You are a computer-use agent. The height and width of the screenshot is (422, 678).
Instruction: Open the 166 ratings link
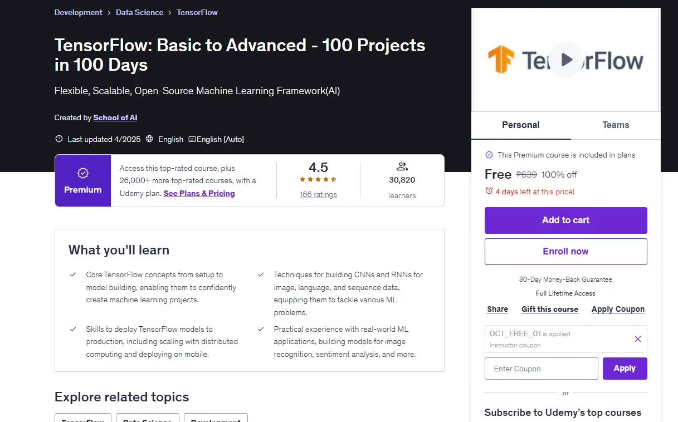tap(318, 194)
